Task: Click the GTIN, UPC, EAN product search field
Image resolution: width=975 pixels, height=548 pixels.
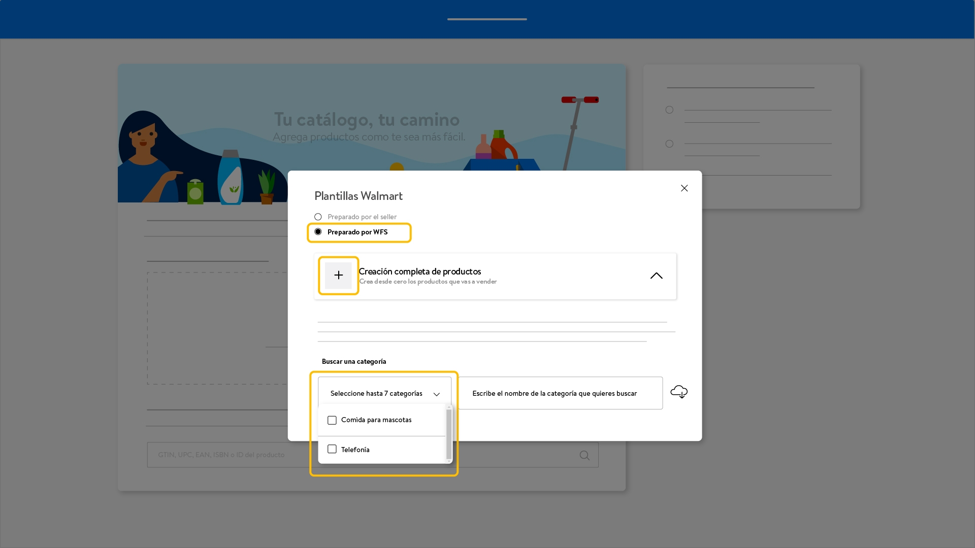Action: click(x=373, y=455)
